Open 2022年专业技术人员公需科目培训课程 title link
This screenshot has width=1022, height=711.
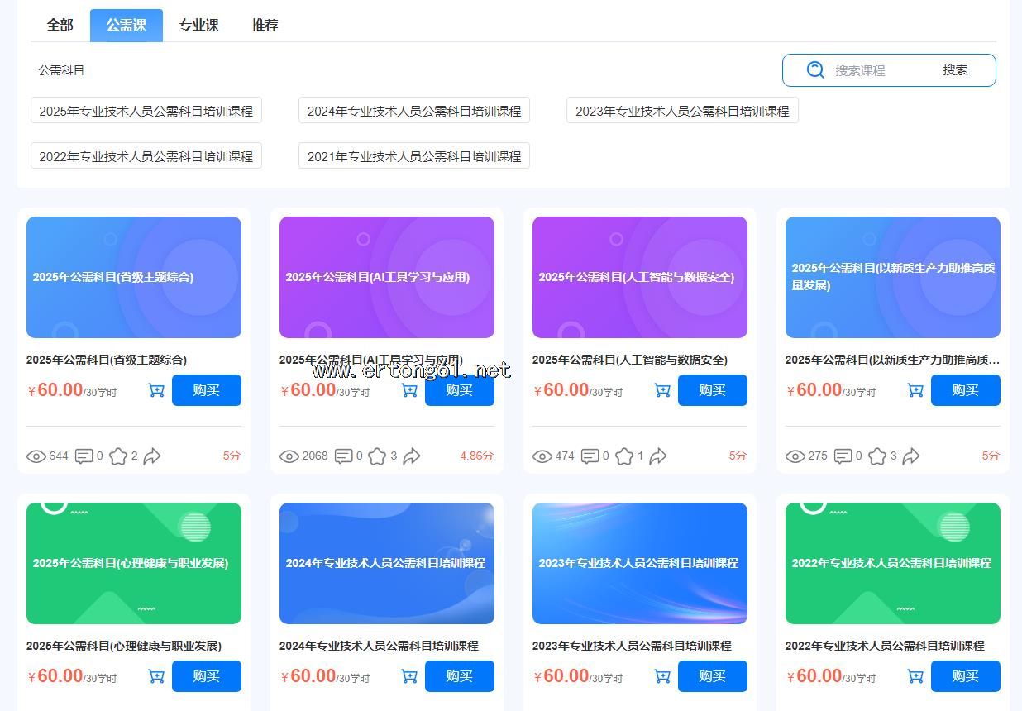[x=885, y=646]
